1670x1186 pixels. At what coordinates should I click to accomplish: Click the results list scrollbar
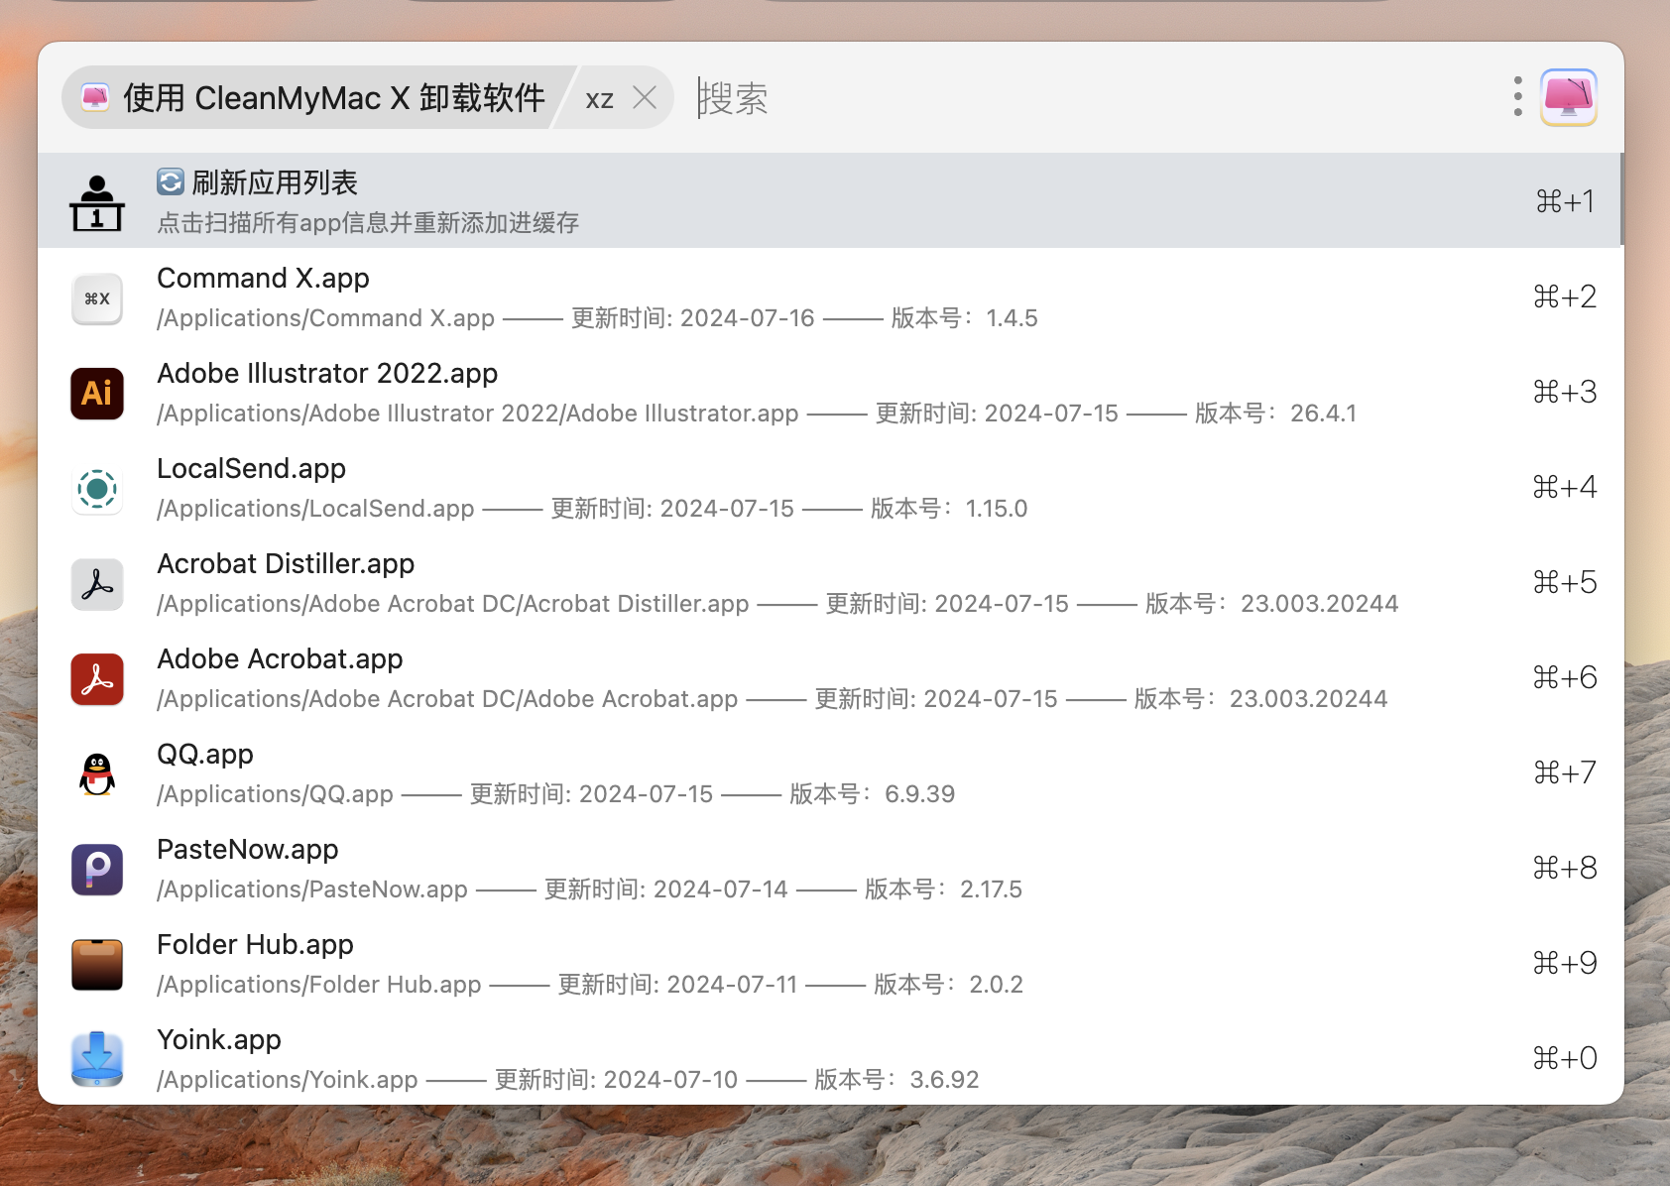pos(1621,198)
